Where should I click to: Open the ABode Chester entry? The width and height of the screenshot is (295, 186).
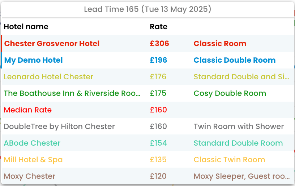[x=32, y=143]
